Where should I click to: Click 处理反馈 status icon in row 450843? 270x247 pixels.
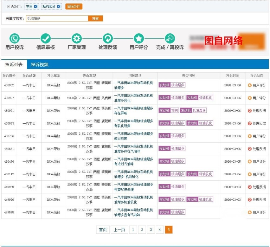(249, 124)
